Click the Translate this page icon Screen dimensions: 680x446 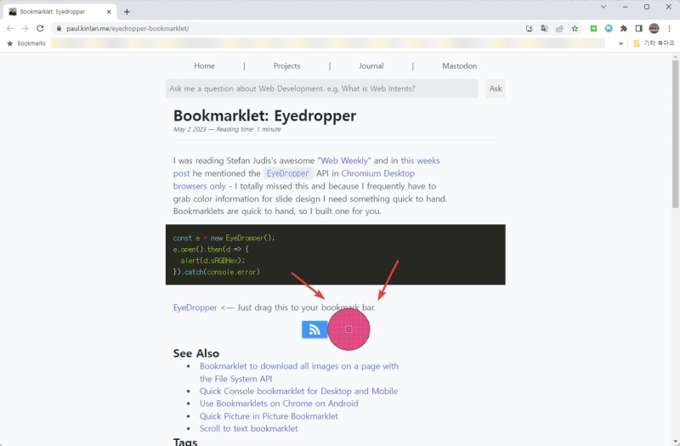click(545, 28)
